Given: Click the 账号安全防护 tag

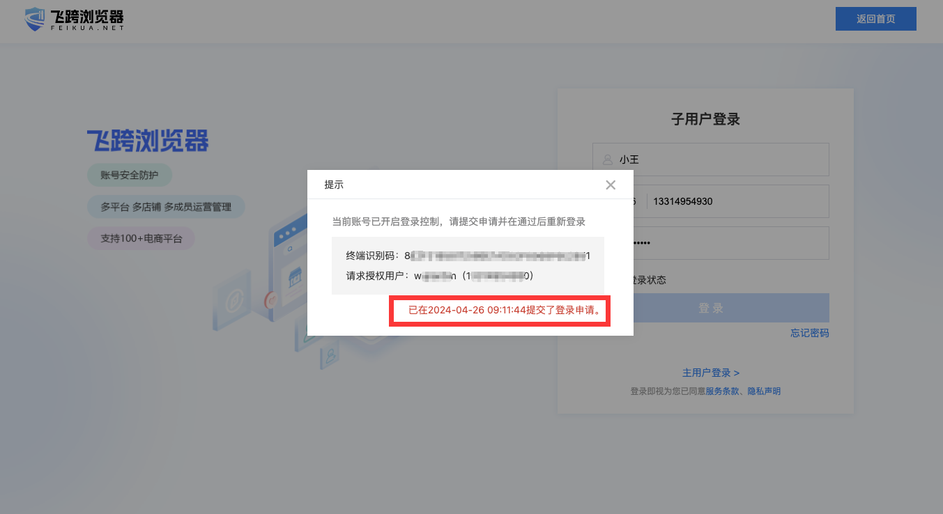Looking at the screenshot, I should [130, 175].
